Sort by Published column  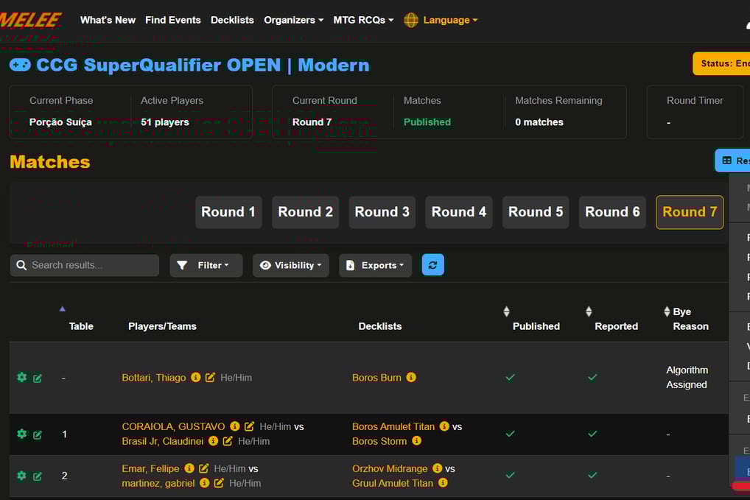click(536, 326)
